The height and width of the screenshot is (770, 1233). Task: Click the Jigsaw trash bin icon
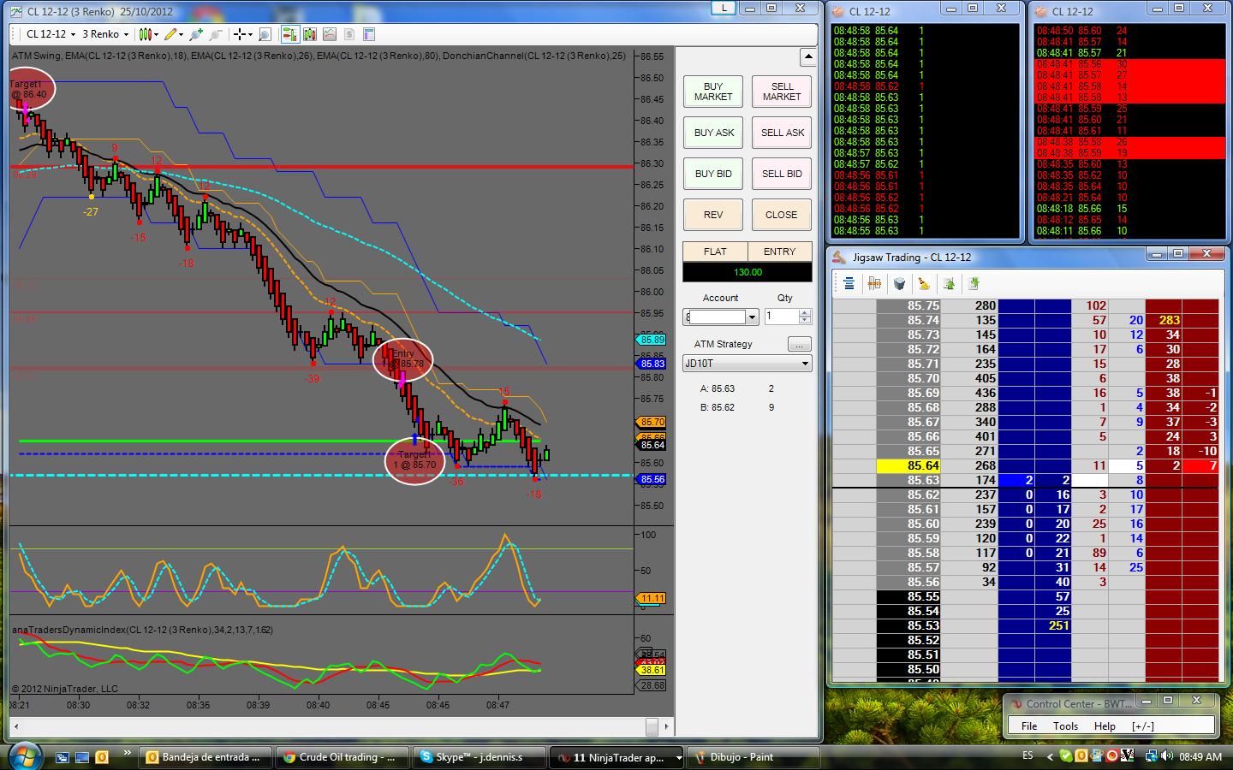(899, 283)
